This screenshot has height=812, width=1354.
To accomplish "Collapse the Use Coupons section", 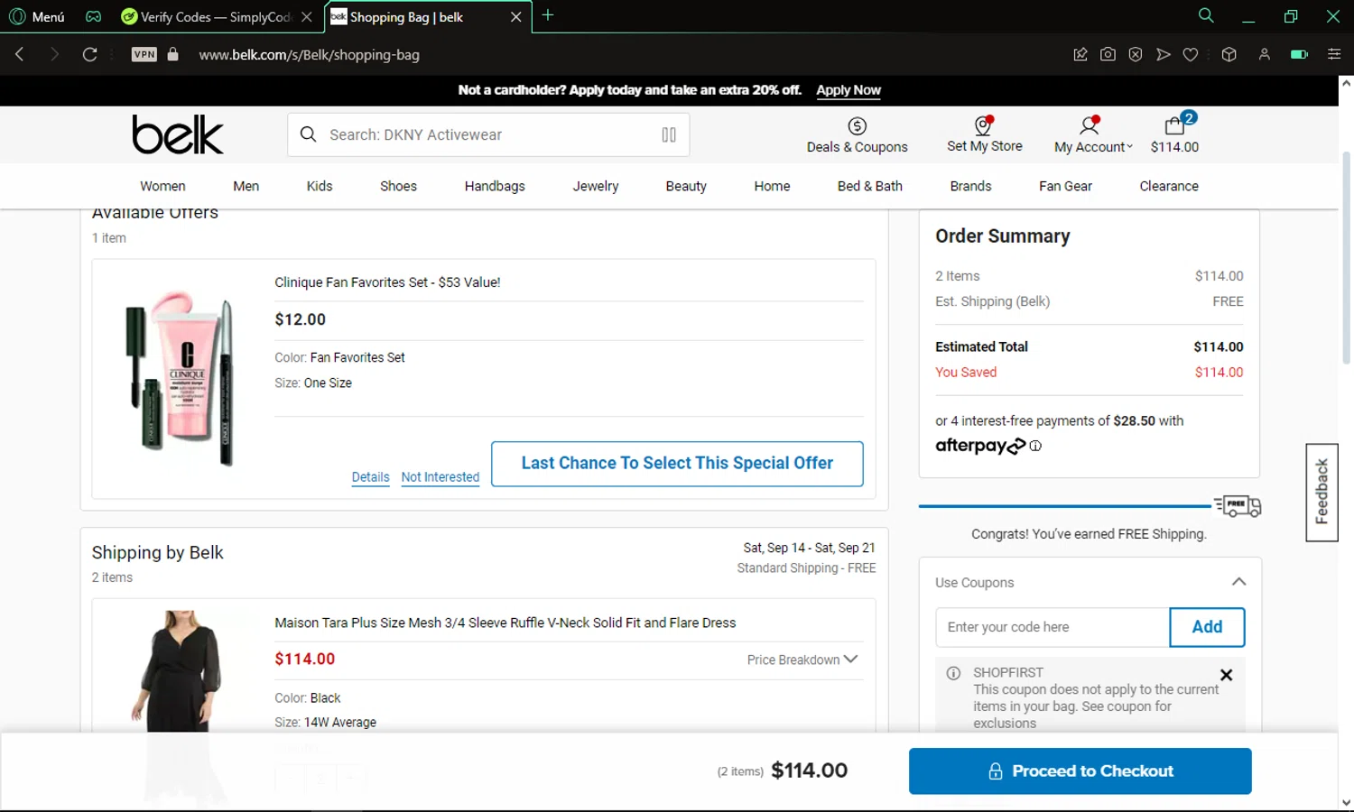I will click(1238, 582).
